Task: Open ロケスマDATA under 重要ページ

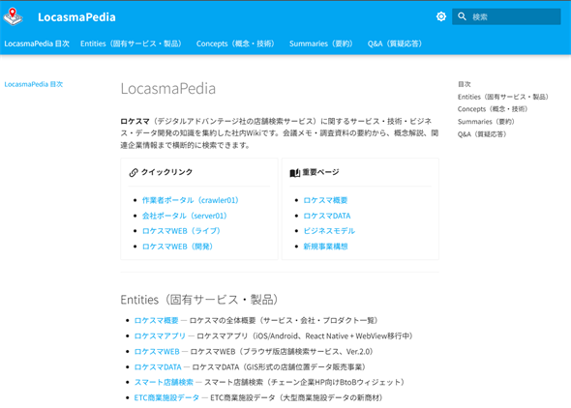Action: point(327,216)
